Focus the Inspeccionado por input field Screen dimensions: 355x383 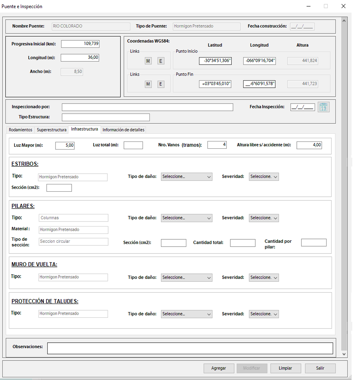pyautogui.click(x=147, y=107)
